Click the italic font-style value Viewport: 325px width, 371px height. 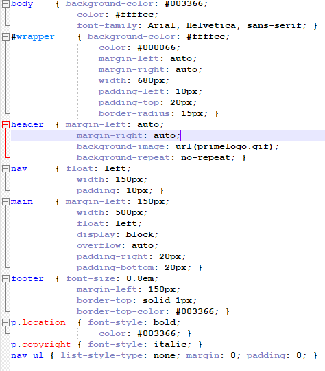[170, 344]
